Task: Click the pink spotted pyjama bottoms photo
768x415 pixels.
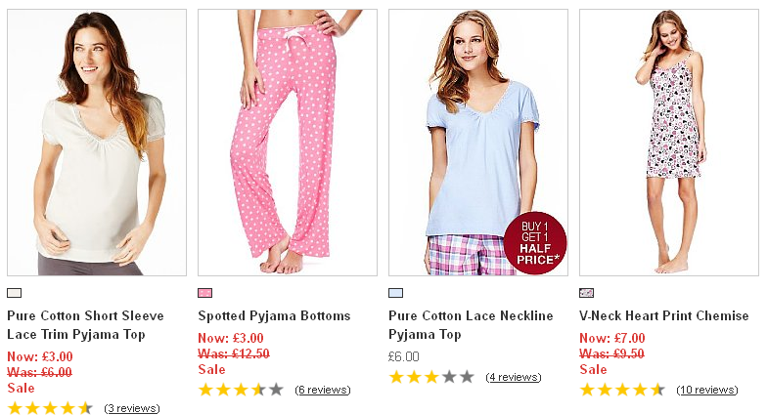Action: (287, 143)
